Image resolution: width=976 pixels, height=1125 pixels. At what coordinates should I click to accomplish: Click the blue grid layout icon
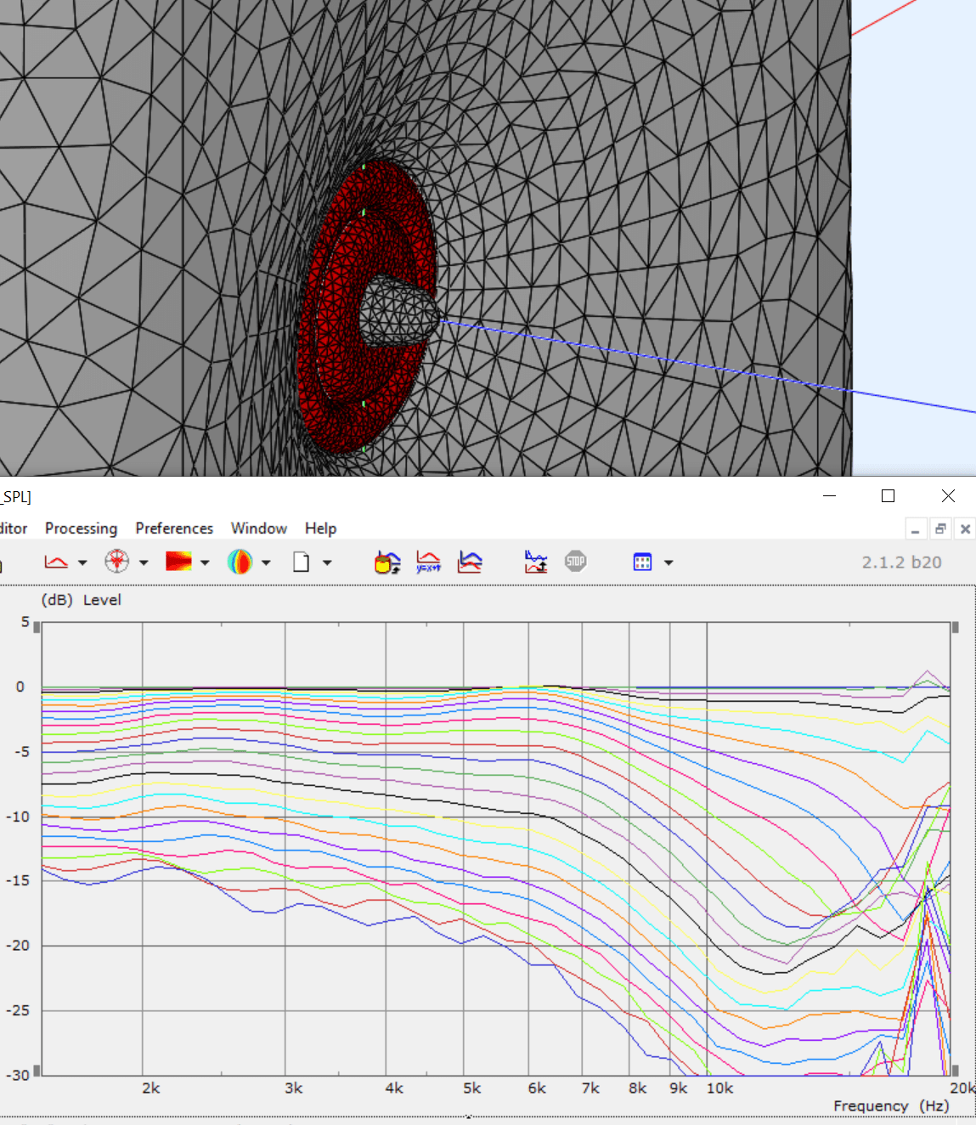click(x=643, y=562)
